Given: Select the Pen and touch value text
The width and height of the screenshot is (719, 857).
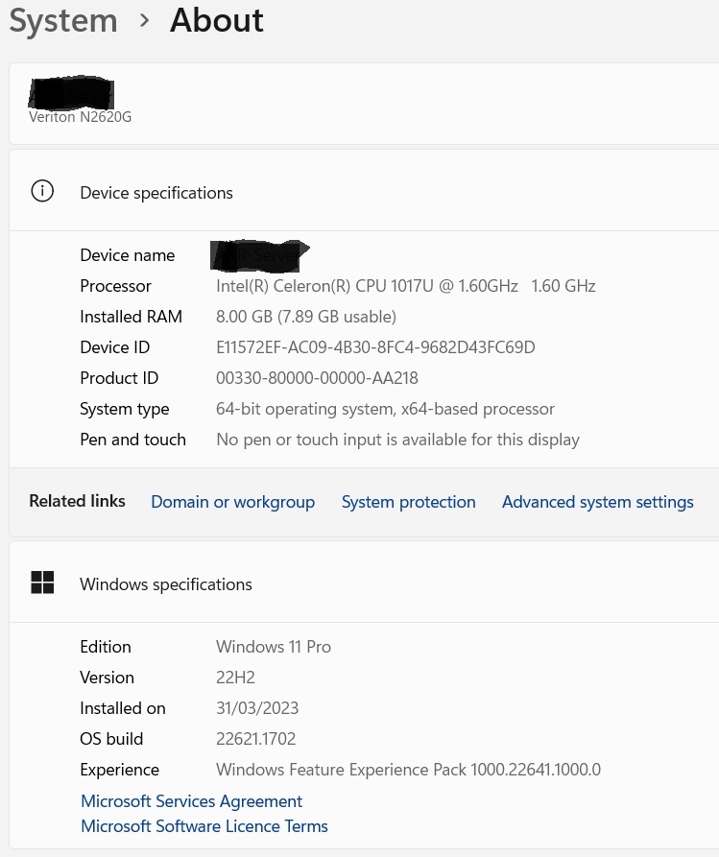Looking at the screenshot, I should click(398, 440).
